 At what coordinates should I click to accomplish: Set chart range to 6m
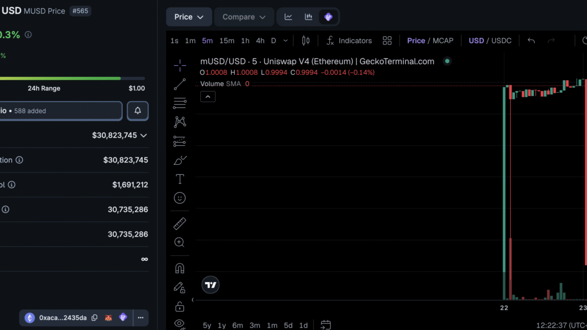(x=238, y=325)
